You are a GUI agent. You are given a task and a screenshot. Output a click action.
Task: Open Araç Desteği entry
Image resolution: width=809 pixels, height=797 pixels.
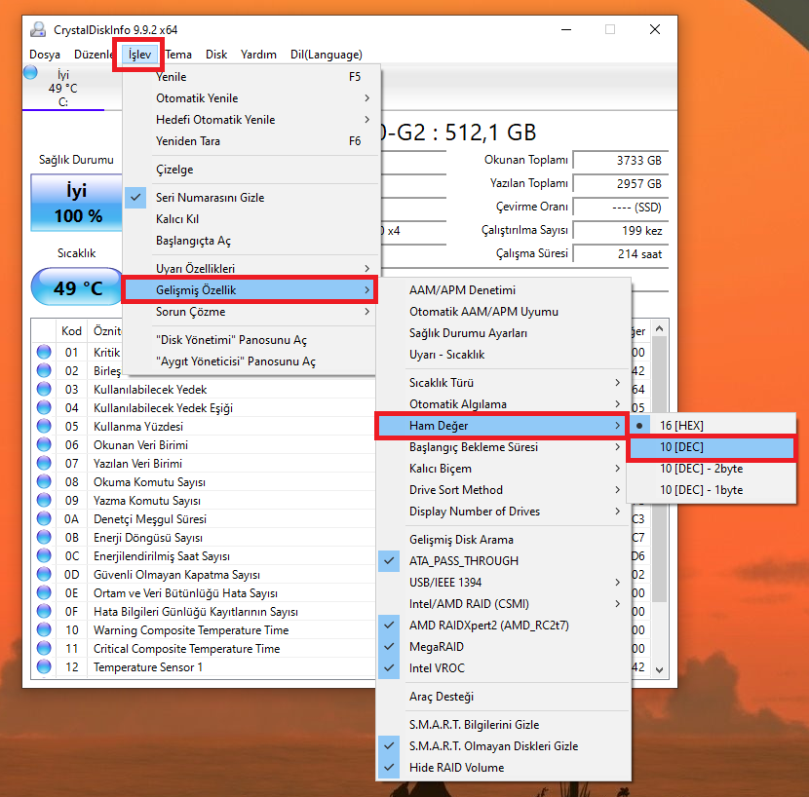click(x=504, y=697)
